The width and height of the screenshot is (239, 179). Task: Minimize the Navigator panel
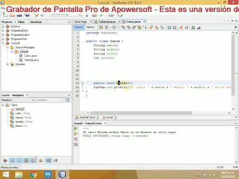69,95
